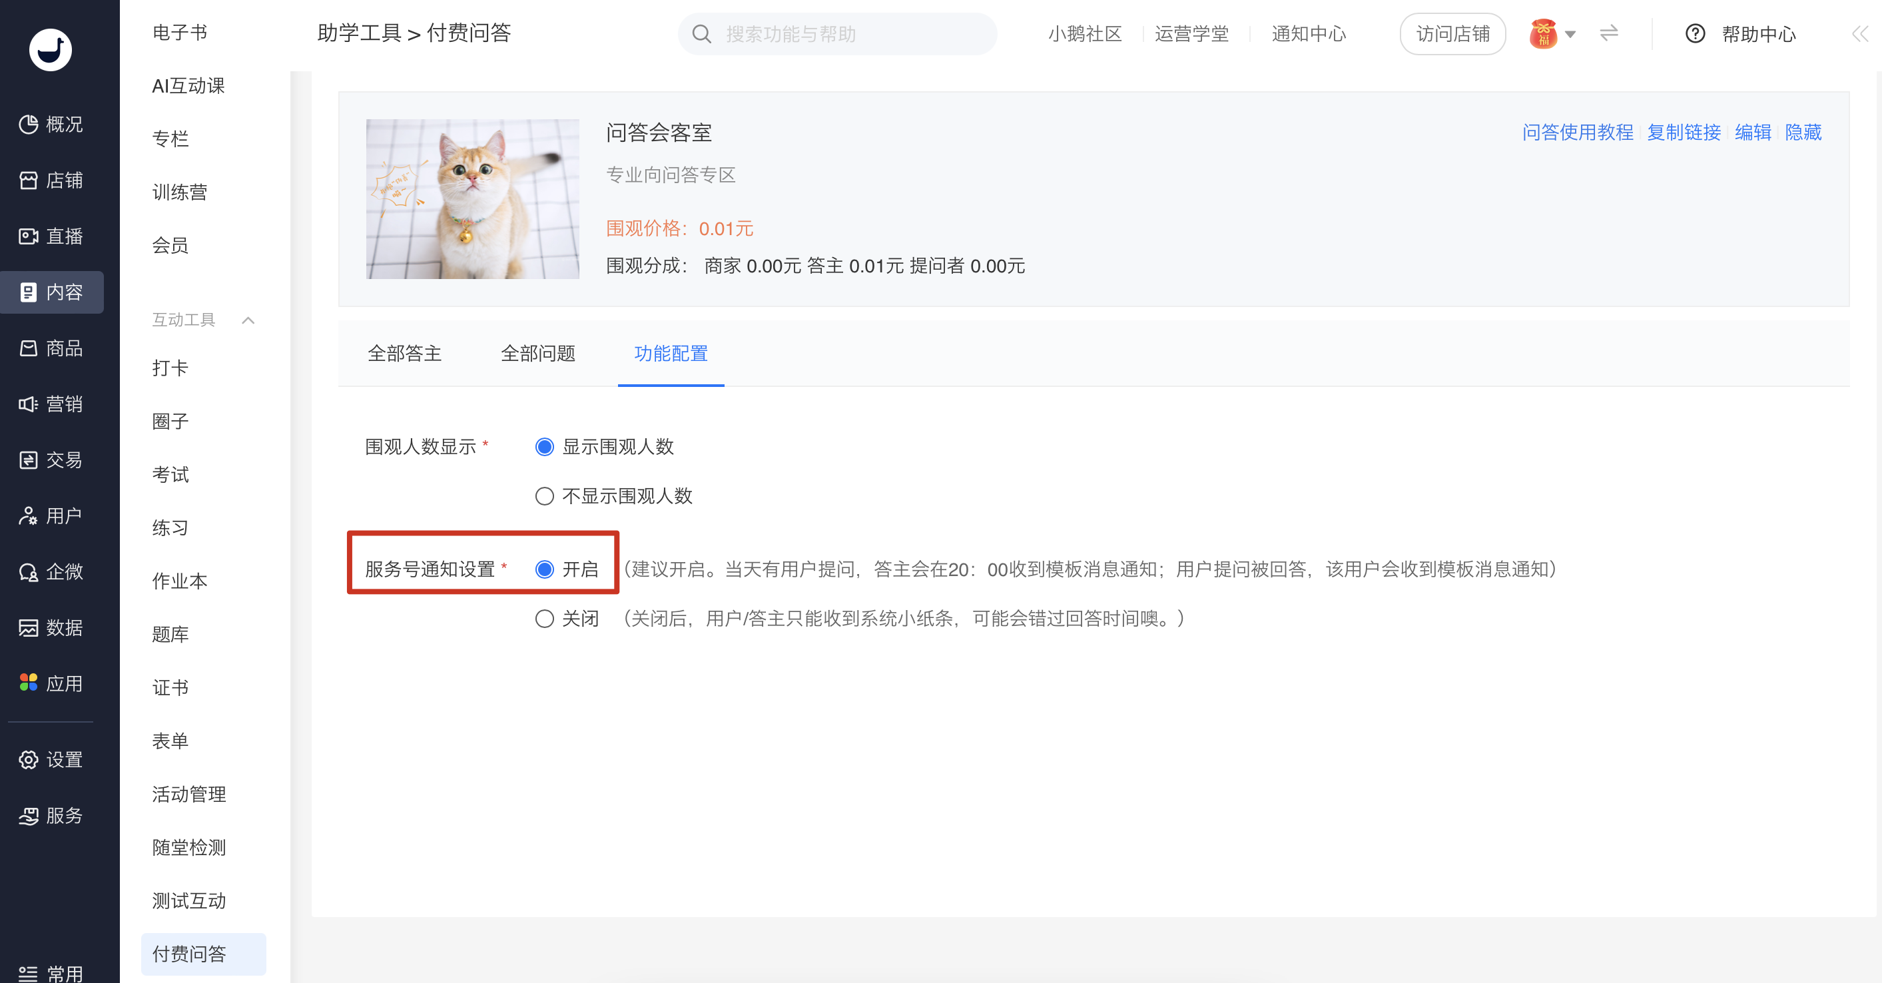Switch to the 全部答主 tab
Image resolution: width=1882 pixels, height=983 pixels.
click(x=405, y=354)
